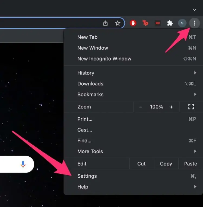
Task: Increase zoom with the plus button
Action: (171, 107)
